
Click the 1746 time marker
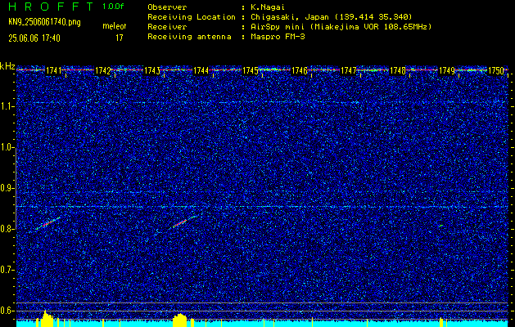(x=300, y=70)
